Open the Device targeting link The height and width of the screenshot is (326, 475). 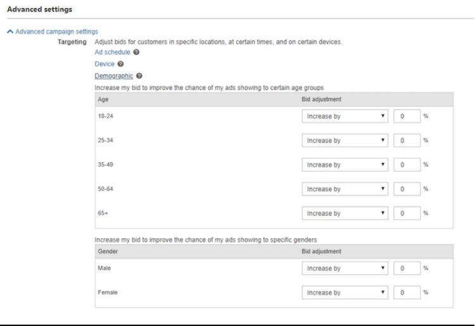click(x=104, y=64)
